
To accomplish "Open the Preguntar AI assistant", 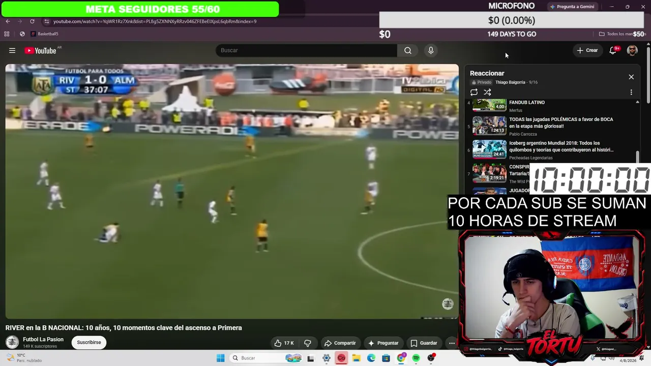I will pyautogui.click(x=383, y=343).
